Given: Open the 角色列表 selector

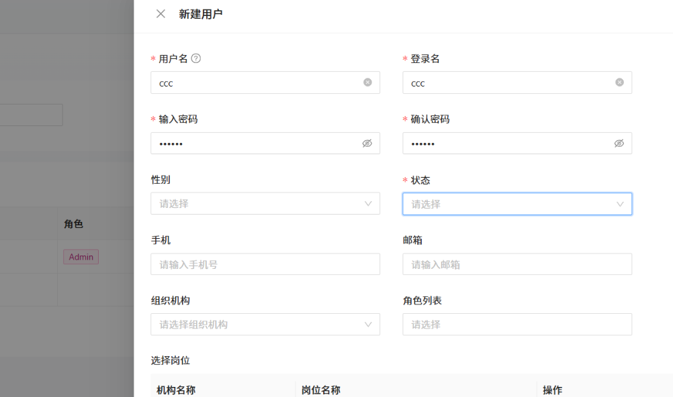Looking at the screenshot, I should [x=517, y=325].
